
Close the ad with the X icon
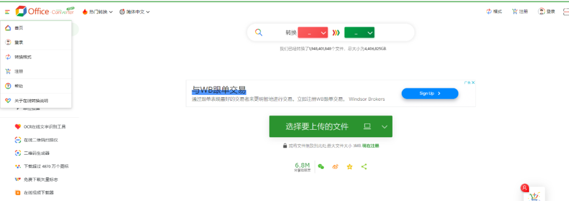tap(473, 82)
